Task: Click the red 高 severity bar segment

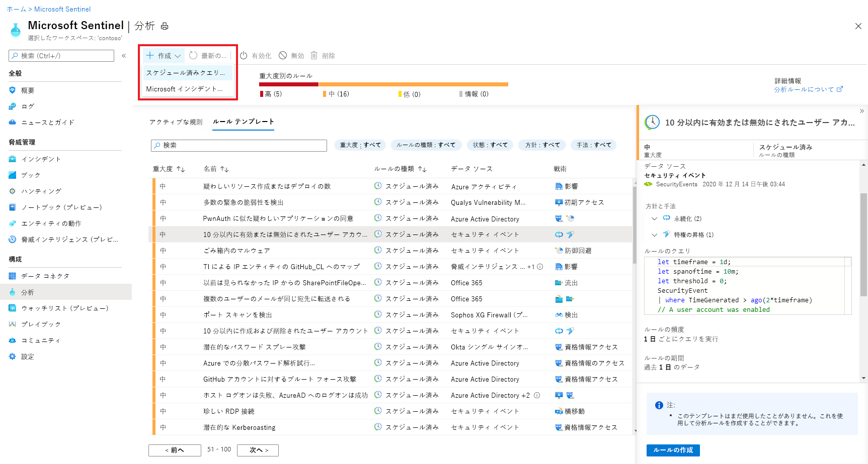Action: (x=289, y=84)
